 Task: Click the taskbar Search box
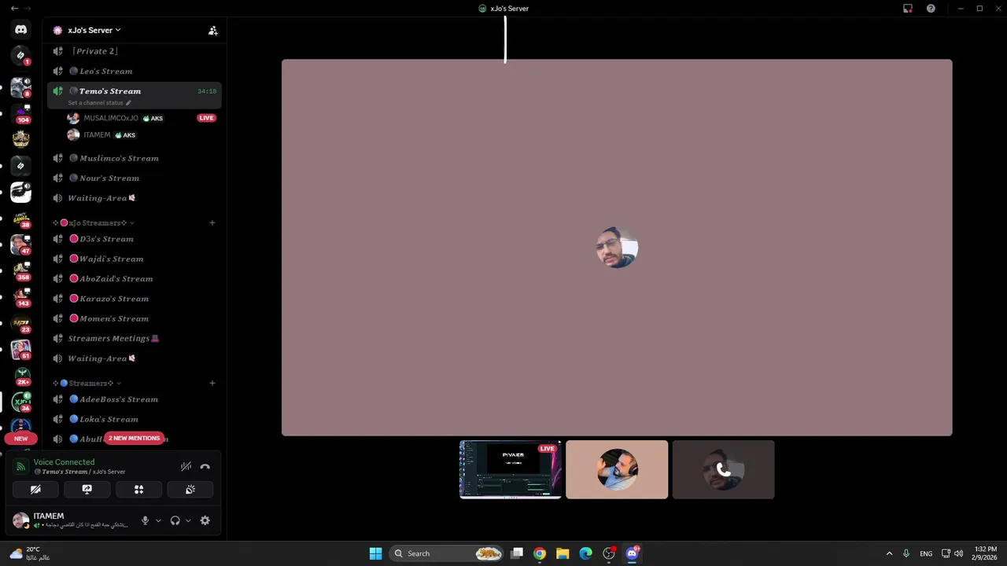tap(447, 553)
